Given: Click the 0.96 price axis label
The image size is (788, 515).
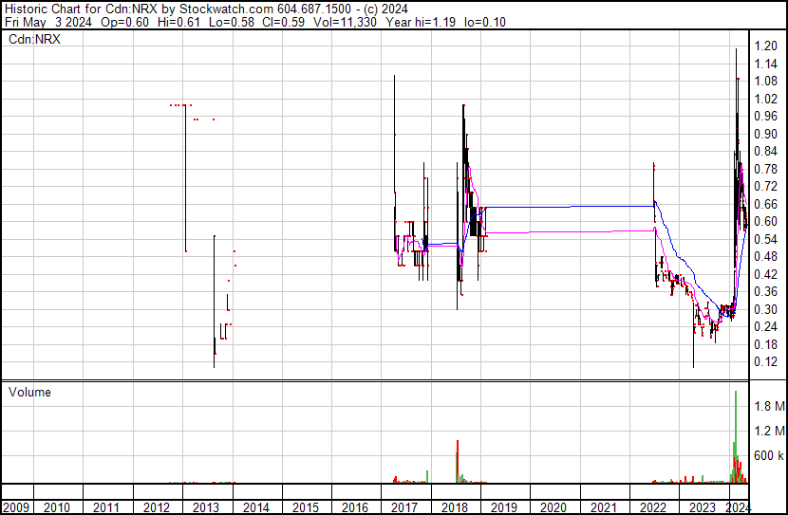Looking at the screenshot, I should (766, 117).
